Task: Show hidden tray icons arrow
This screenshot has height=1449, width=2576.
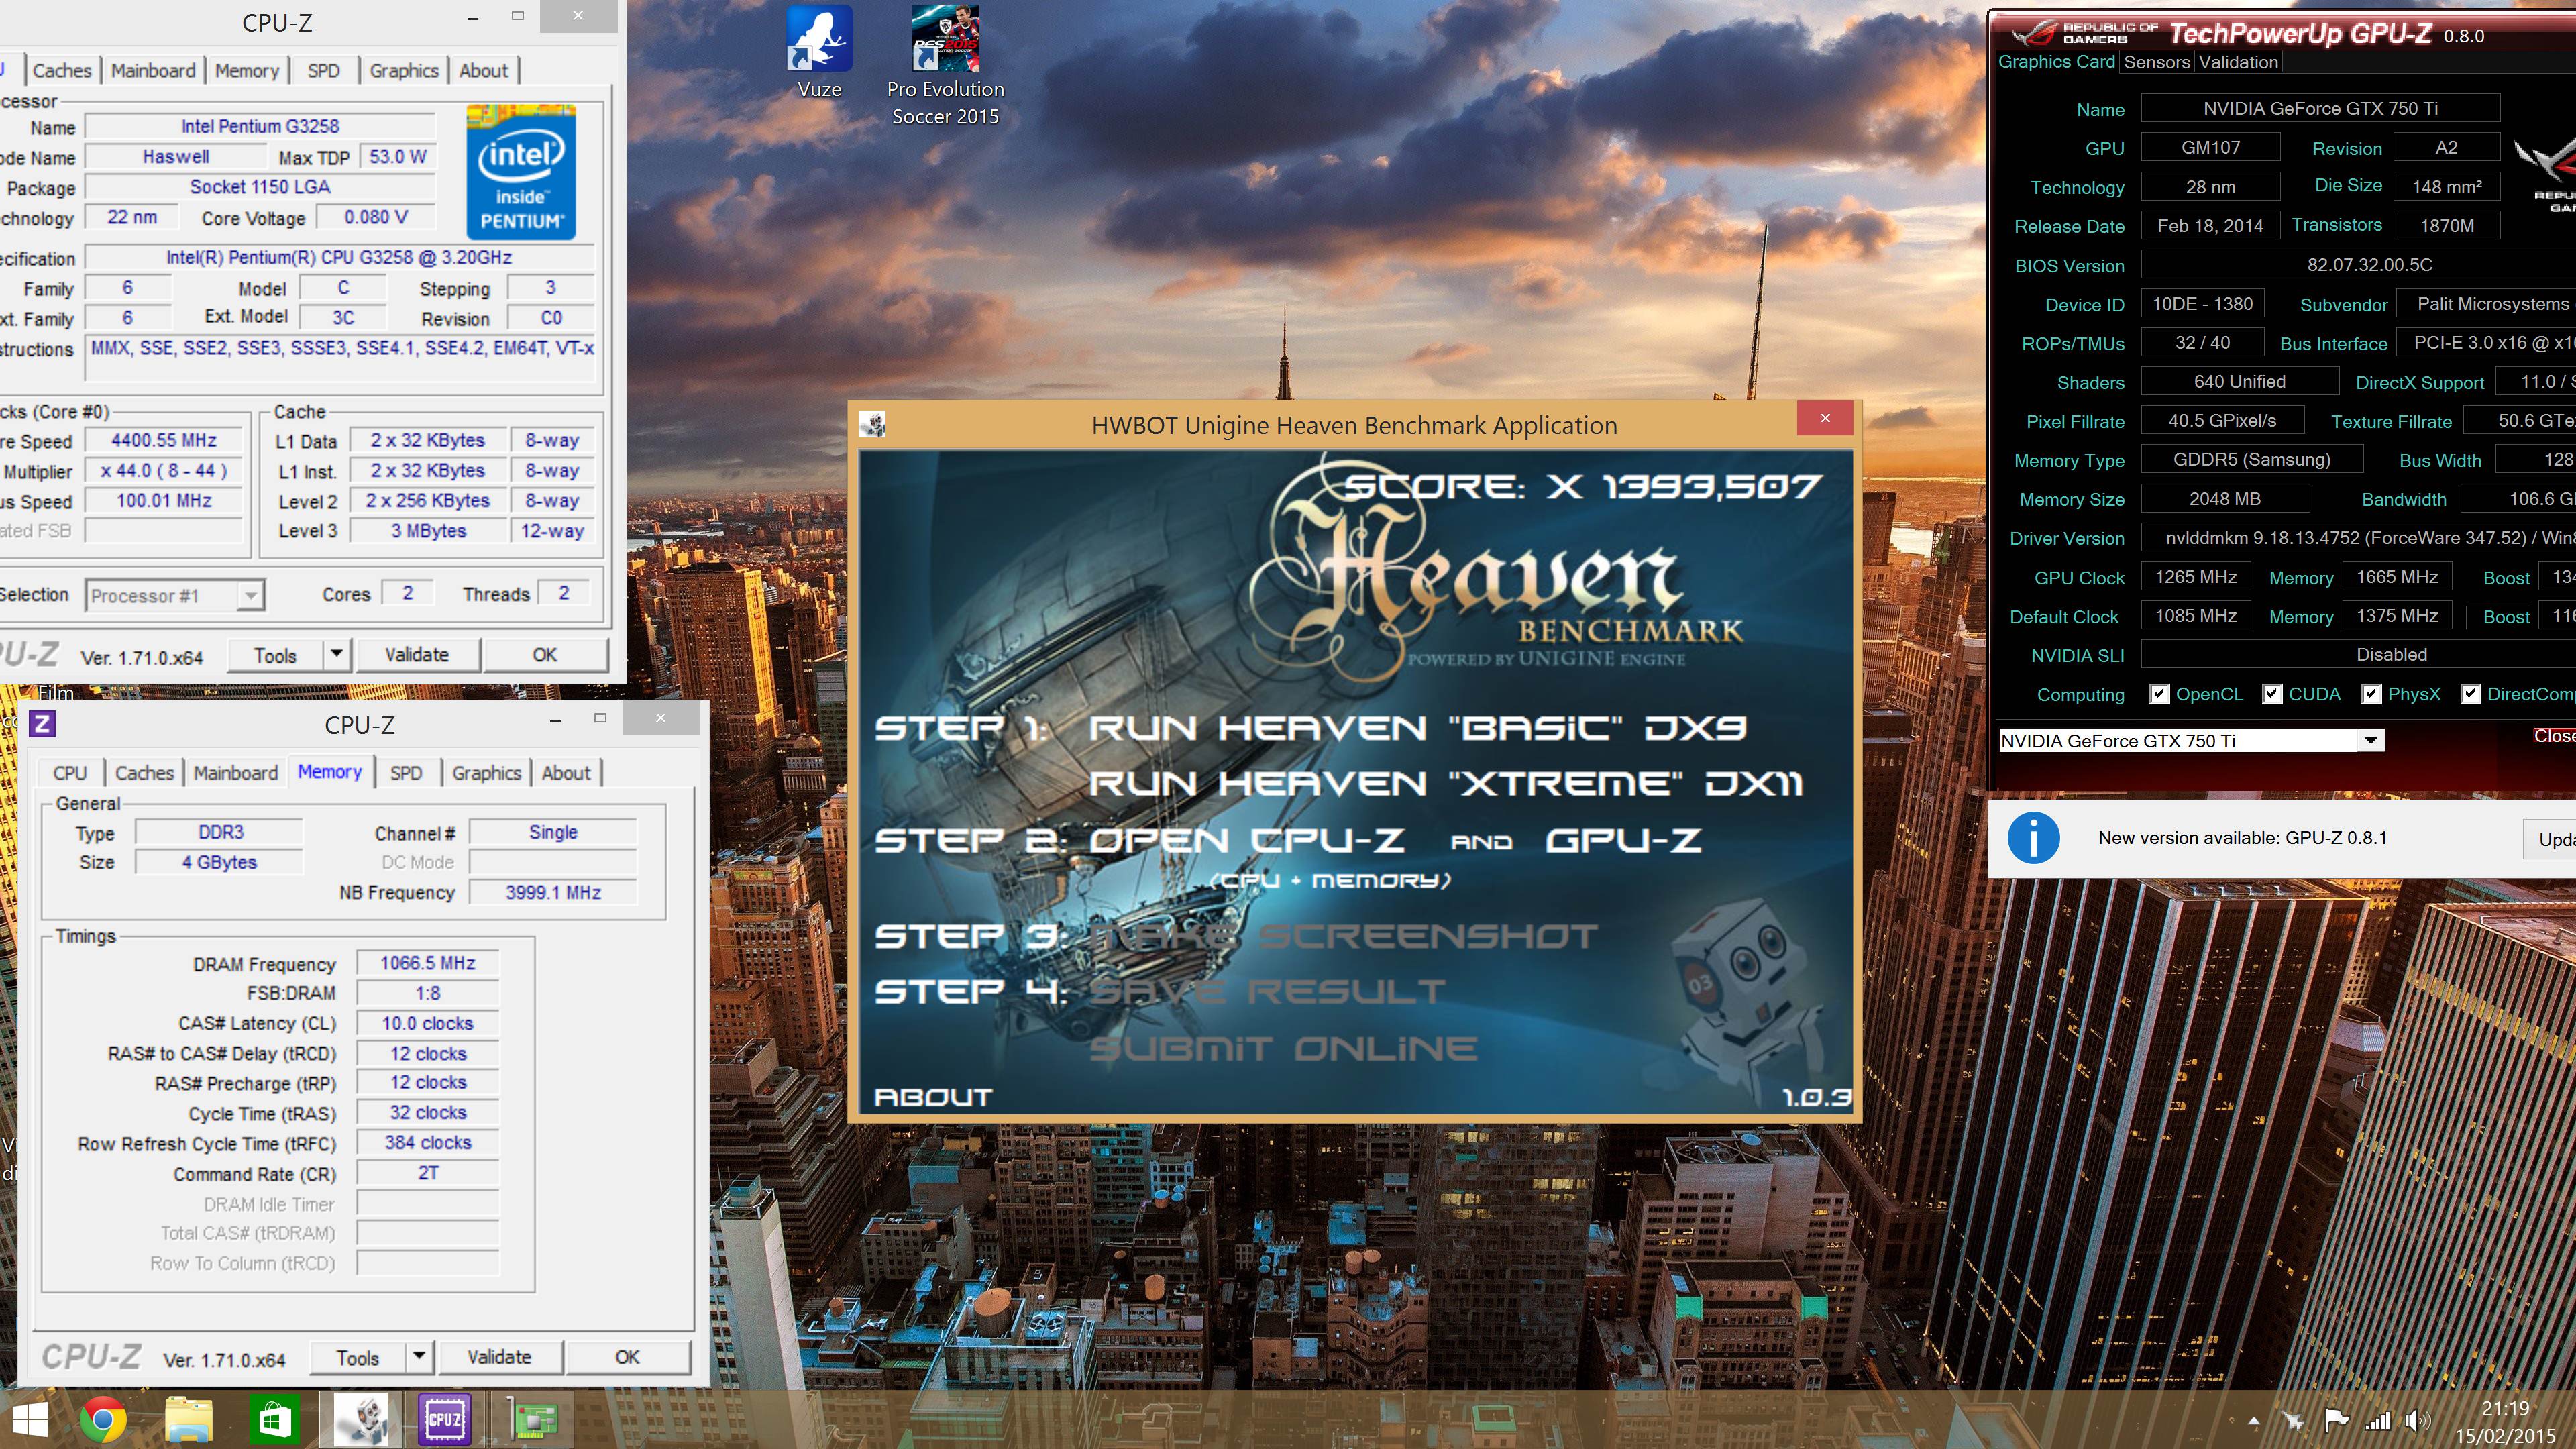Action: tap(2253, 1421)
